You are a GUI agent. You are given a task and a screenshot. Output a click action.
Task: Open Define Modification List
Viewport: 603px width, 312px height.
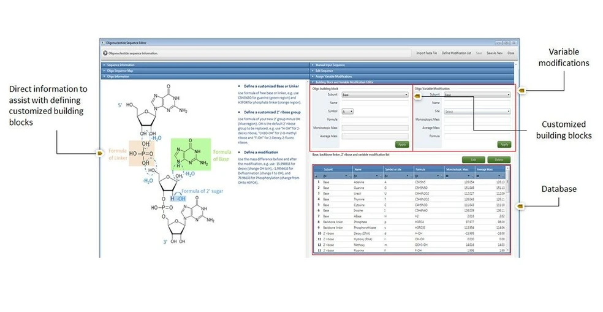click(x=457, y=53)
